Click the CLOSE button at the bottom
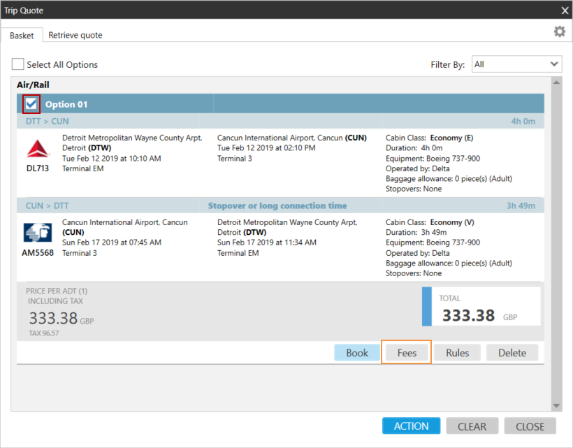573x448 pixels. [x=530, y=426]
